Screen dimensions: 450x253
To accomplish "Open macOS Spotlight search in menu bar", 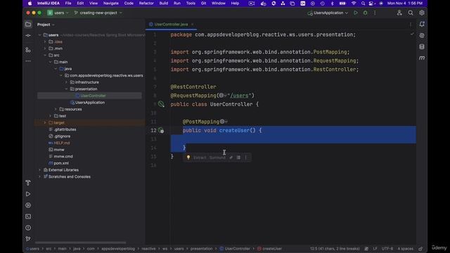I will pos(363,3).
